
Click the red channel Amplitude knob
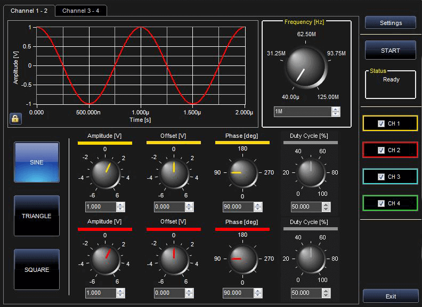(104, 259)
